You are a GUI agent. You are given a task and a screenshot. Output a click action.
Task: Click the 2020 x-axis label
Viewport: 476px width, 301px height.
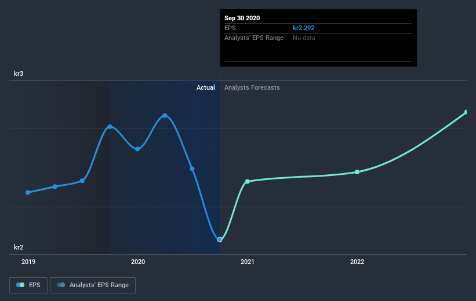(138, 262)
